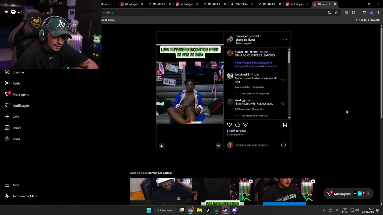The width and height of the screenshot is (383, 215).
Task: Open Notificações from the sidebar
Action: (17, 105)
